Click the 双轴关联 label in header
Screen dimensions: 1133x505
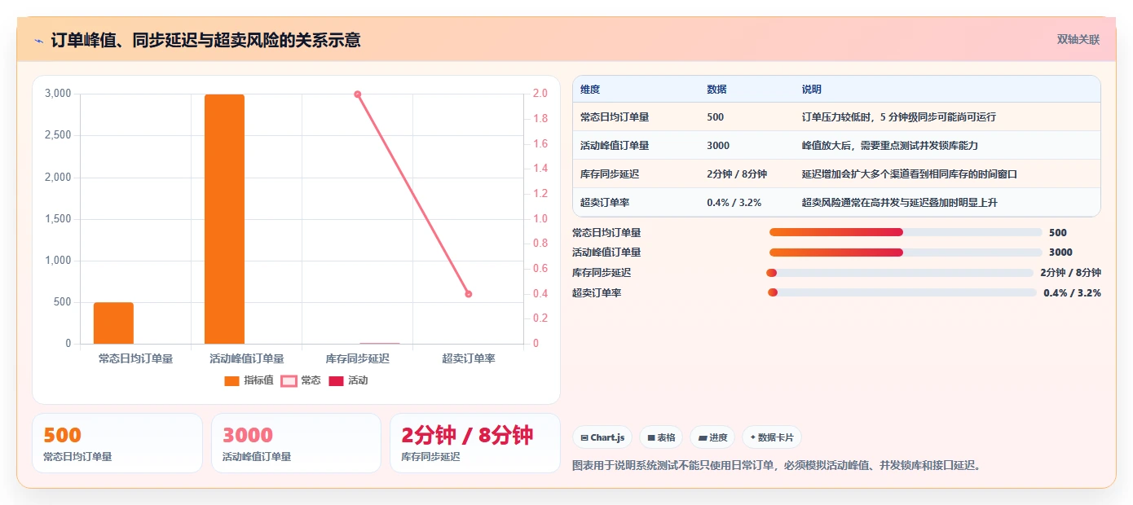1078,39
